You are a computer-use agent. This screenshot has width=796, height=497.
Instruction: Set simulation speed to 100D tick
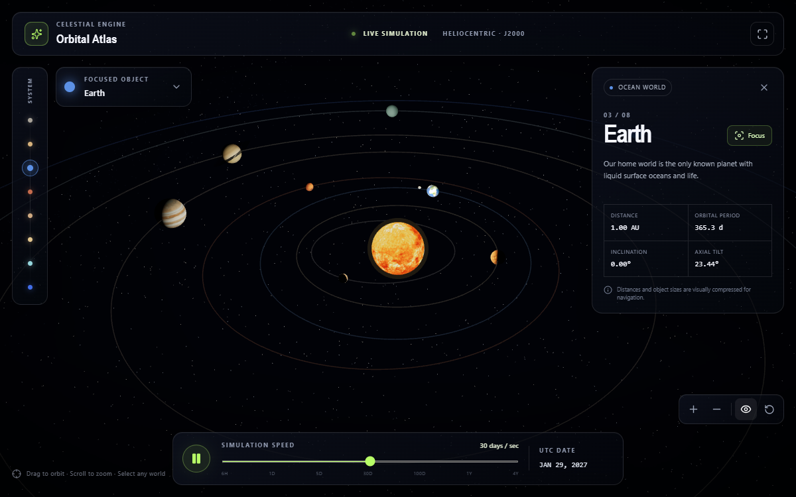pos(419,474)
